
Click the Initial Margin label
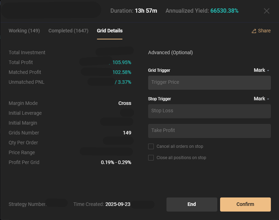[x=23, y=123]
